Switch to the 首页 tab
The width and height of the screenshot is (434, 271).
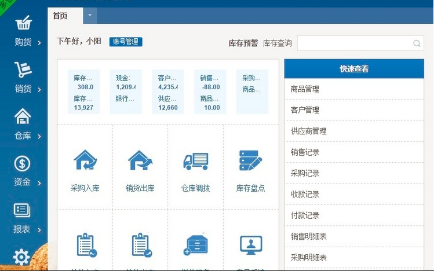pyautogui.click(x=60, y=16)
